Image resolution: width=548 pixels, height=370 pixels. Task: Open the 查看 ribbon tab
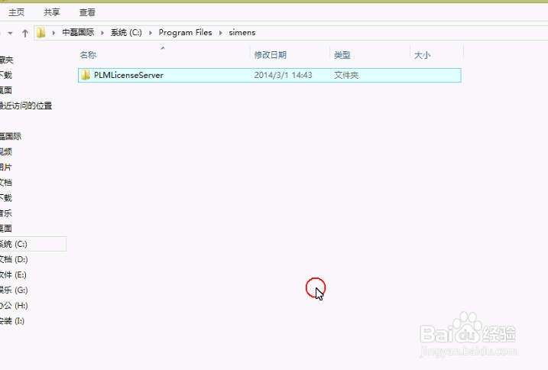pyautogui.click(x=87, y=12)
